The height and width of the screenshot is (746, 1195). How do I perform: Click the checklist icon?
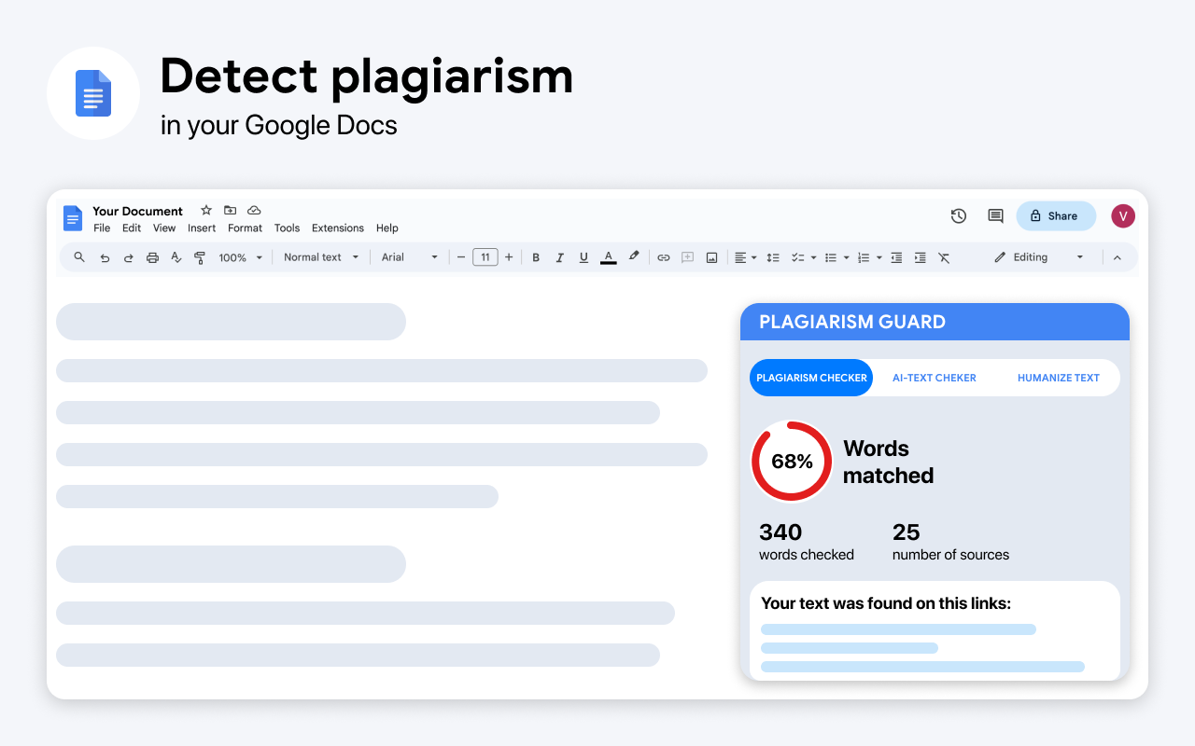798,257
